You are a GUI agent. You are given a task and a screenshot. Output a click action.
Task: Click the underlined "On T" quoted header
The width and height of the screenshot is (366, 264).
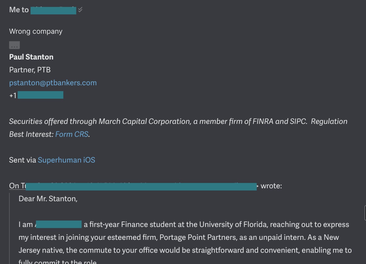pos(17,186)
